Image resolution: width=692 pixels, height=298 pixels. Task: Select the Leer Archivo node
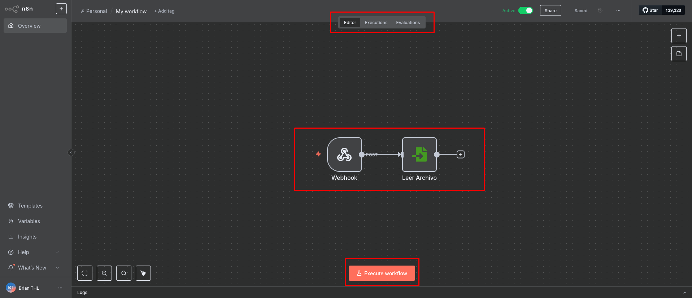(x=419, y=155)
